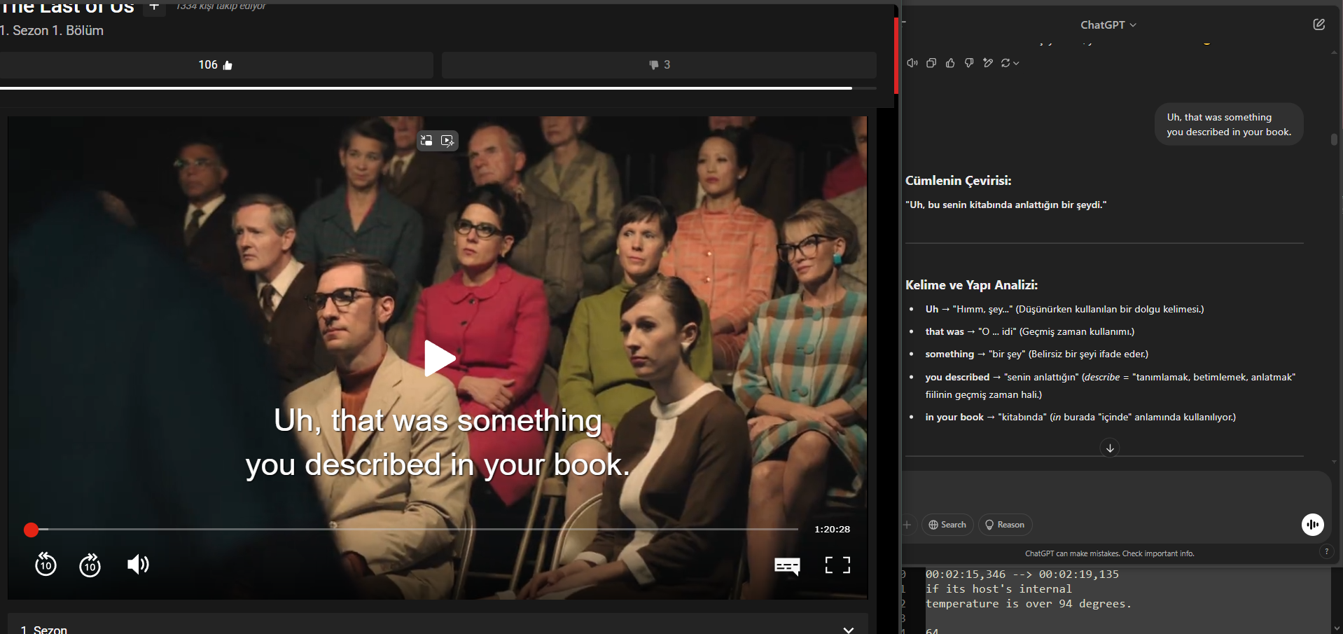This screenshot has height=634, width=1343.
Task: Read aloud the ChatGPT response
Action: tap(912, 63)
